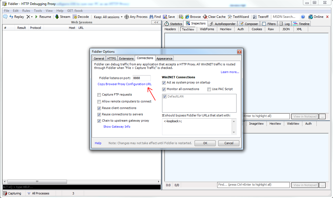Open the Help menu
Image resolution: width=333 pixels, height=198 pixels.
(60, 11)
